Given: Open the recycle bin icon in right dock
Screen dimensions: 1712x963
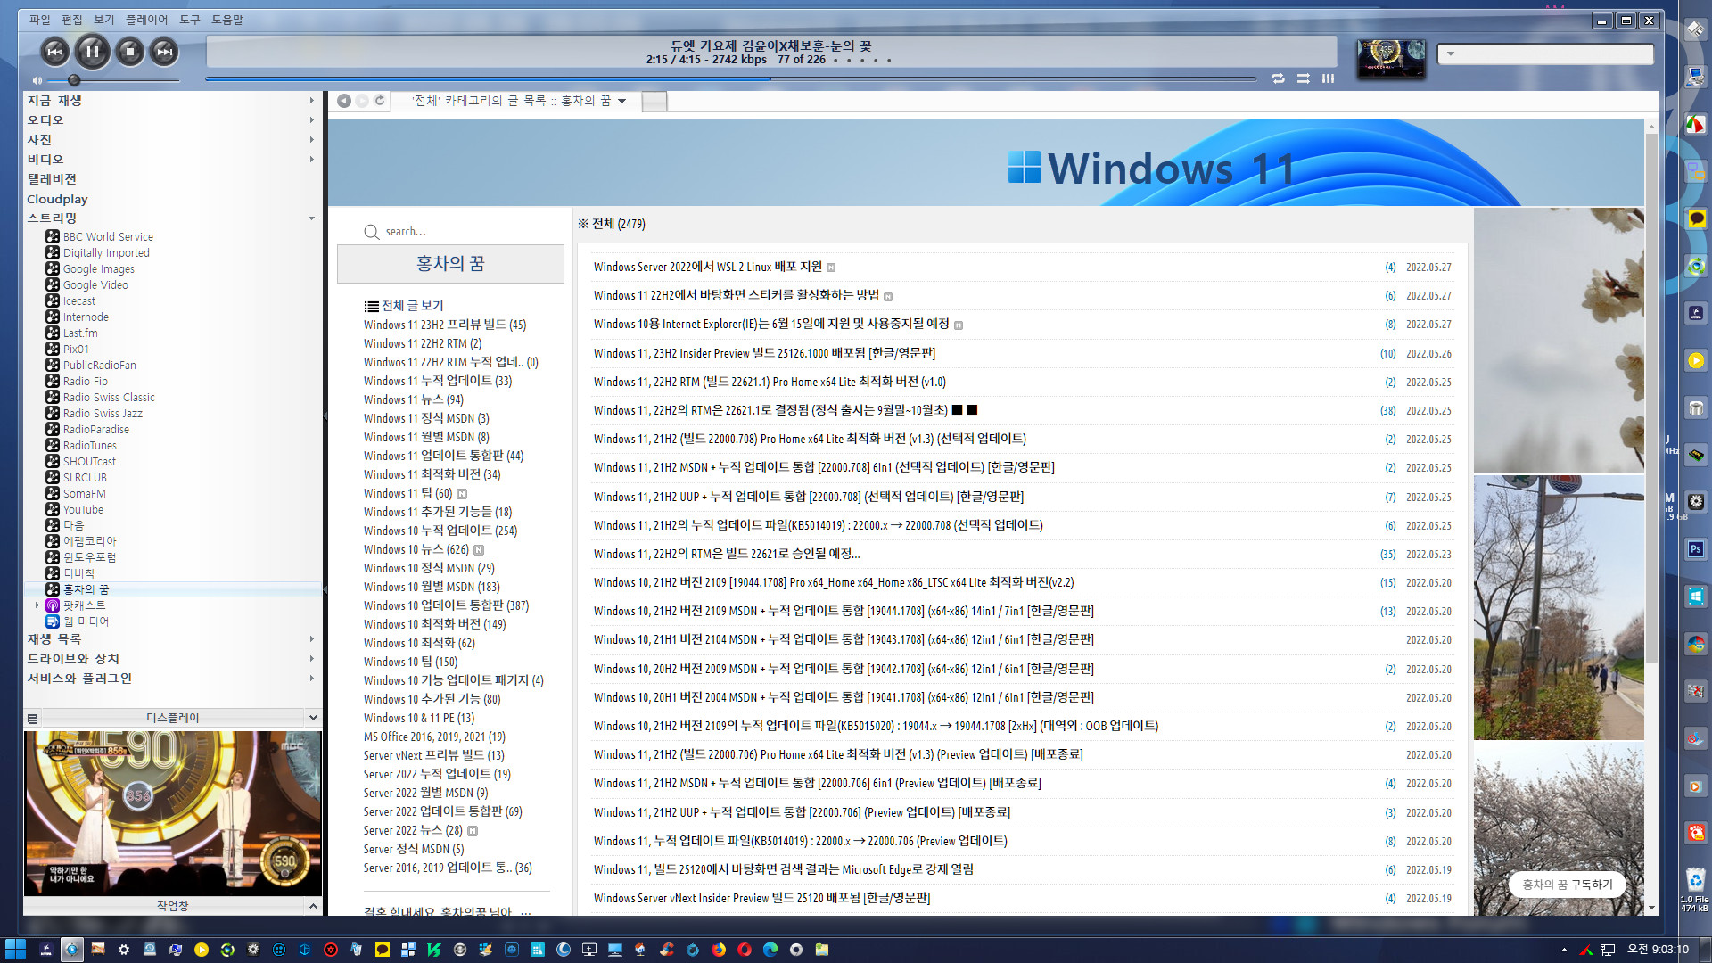Looking at the screenshot, I should [1696, 880].
